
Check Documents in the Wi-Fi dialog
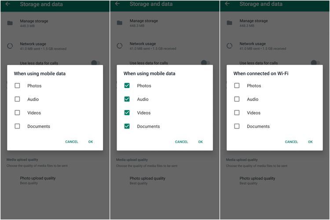pos(237,126)
